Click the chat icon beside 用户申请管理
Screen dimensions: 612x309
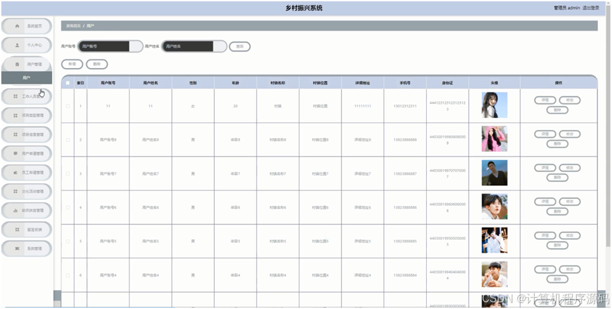click(x=15, y=154)
